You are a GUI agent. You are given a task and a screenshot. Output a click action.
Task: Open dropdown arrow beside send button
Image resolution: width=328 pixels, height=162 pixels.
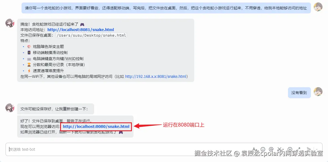(x=316, y=150)
